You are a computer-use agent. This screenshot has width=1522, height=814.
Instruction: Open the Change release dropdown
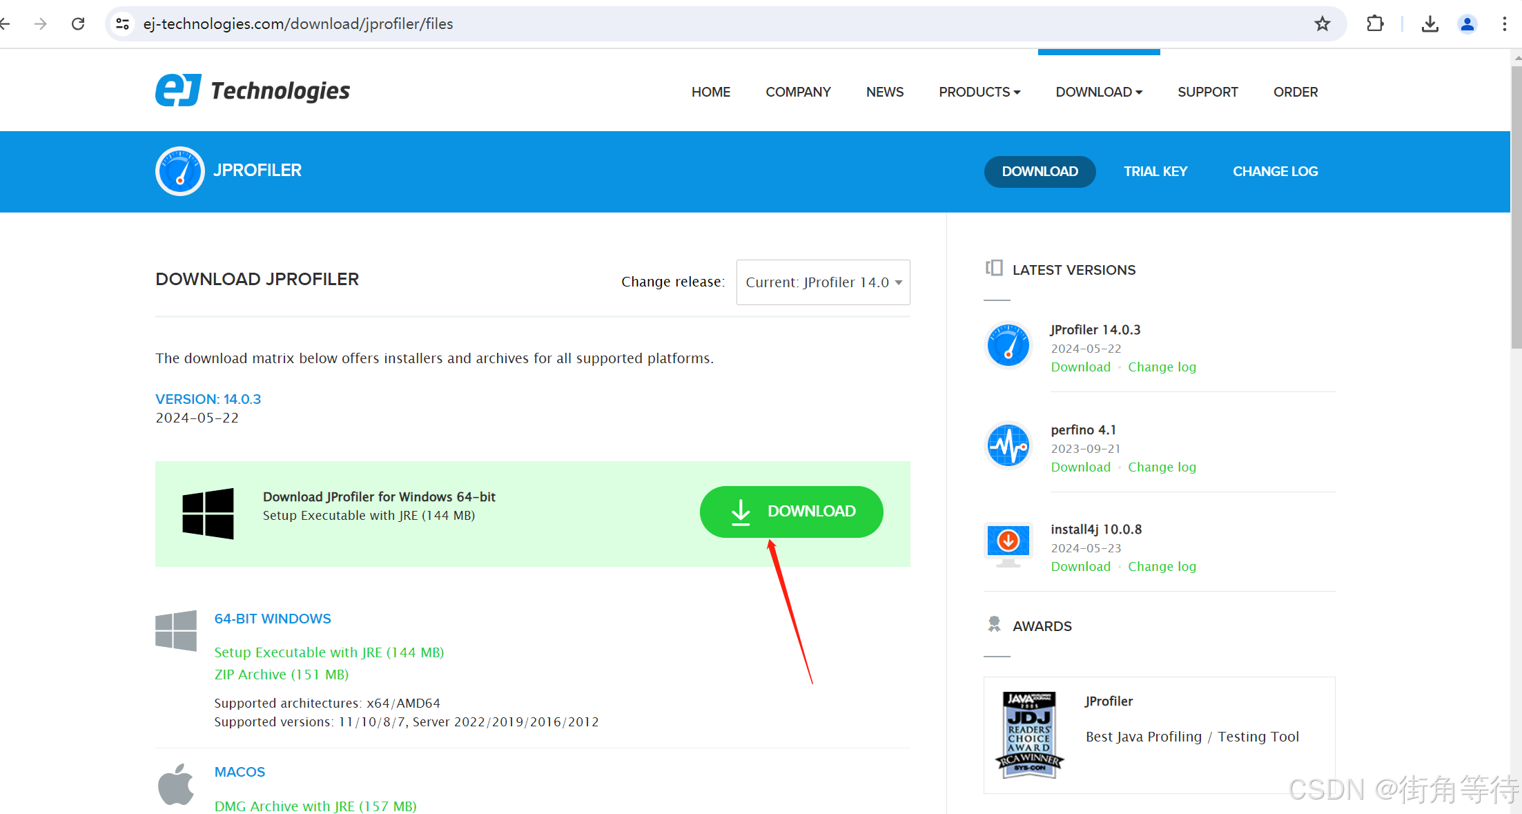(821, 282)
